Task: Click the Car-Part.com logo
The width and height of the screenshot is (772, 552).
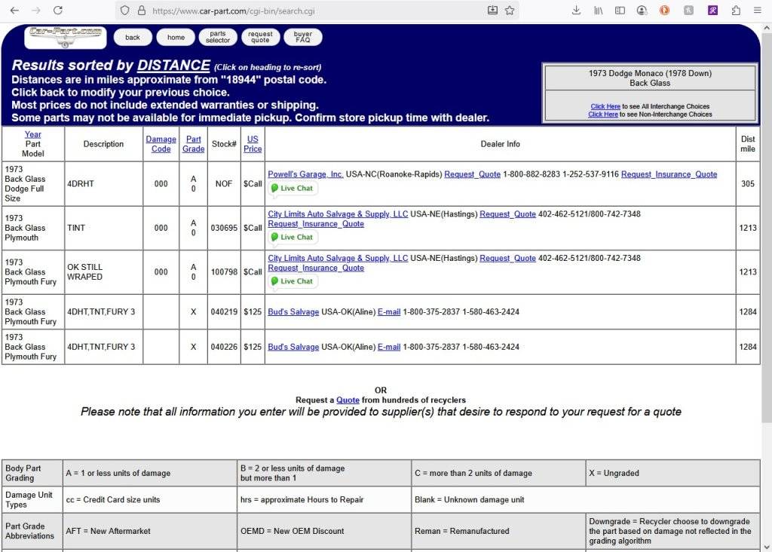Action: (x=64, y=36)
